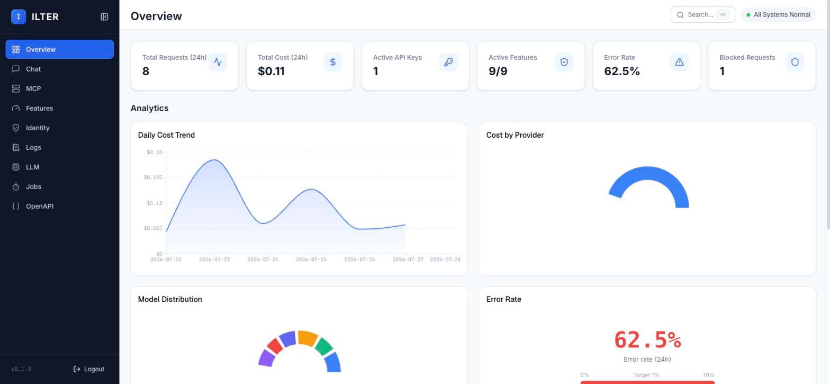Open the Total Requests (24h) card
The image size is (830, 384).
(185, 66)
